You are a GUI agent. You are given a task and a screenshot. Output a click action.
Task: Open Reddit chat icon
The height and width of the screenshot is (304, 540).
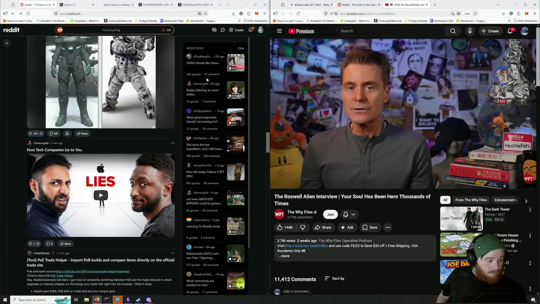point(223,30)
